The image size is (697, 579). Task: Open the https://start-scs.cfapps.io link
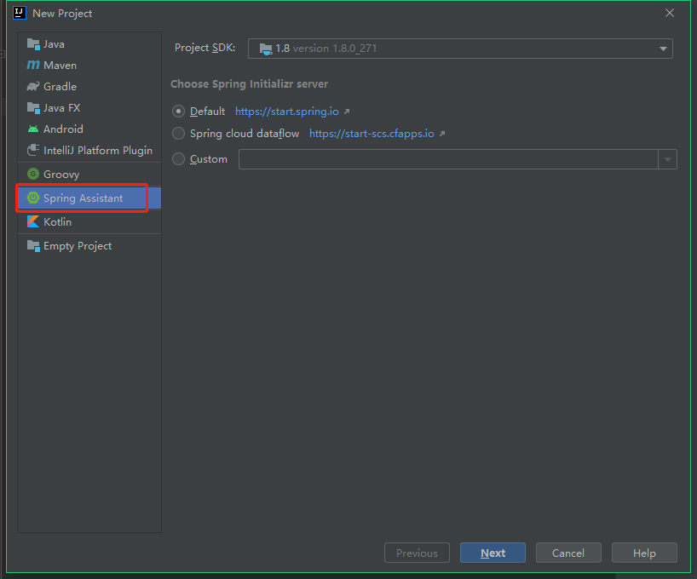[372, 134]
